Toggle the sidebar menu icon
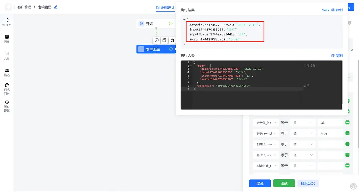Screen dimensions: 359x192 (x=8, y=7)
